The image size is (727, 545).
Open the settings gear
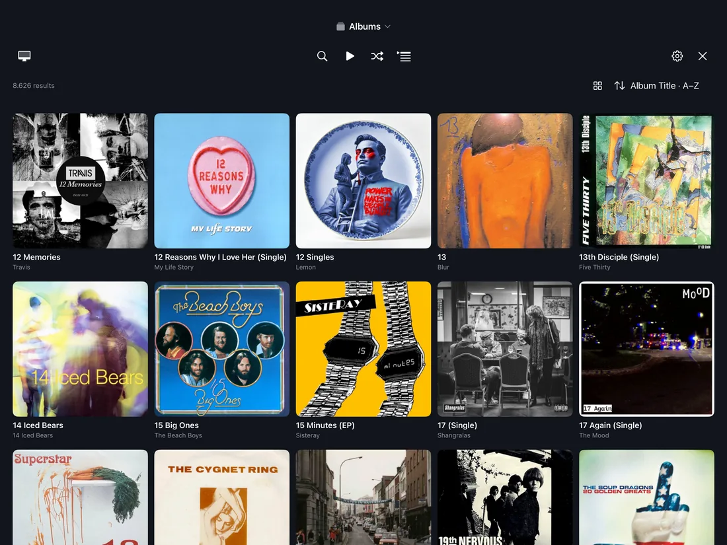(x=677, y=56)
